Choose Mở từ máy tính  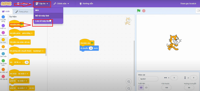pyautogui.click(x=48, y=16)
